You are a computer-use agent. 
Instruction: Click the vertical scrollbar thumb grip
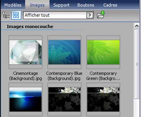point(137,64)
